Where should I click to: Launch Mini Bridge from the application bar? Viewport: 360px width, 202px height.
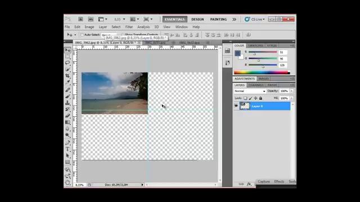(91, 19)
